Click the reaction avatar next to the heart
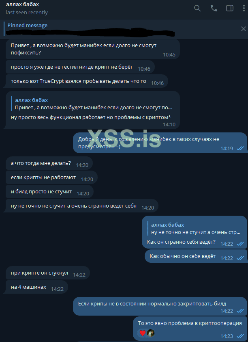 click(x=150, y=333)
